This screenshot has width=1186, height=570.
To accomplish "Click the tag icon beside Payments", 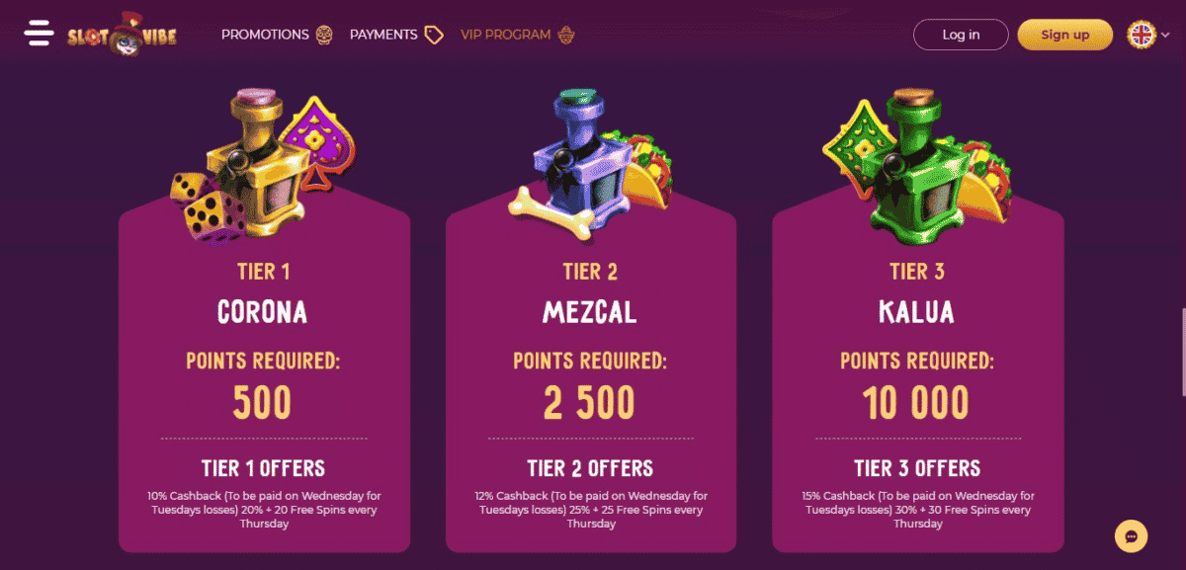I will click(434, 35).
